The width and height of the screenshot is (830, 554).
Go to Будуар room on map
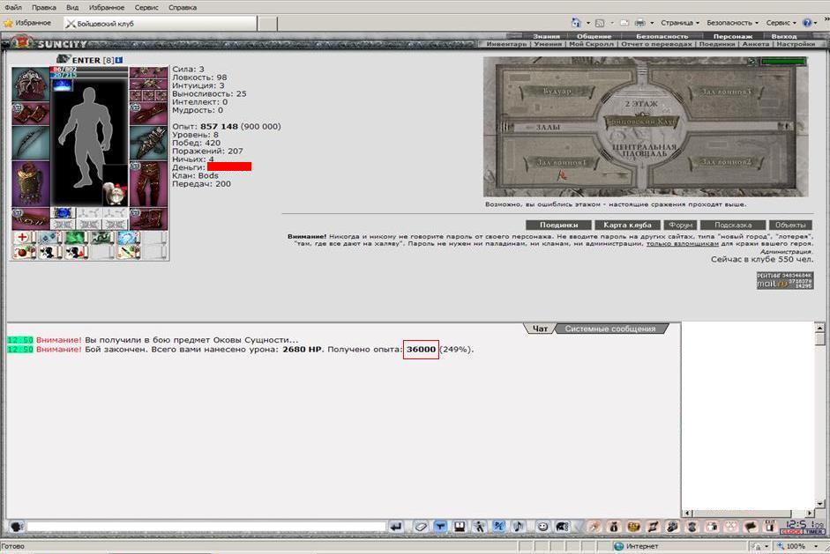(557, 92)
